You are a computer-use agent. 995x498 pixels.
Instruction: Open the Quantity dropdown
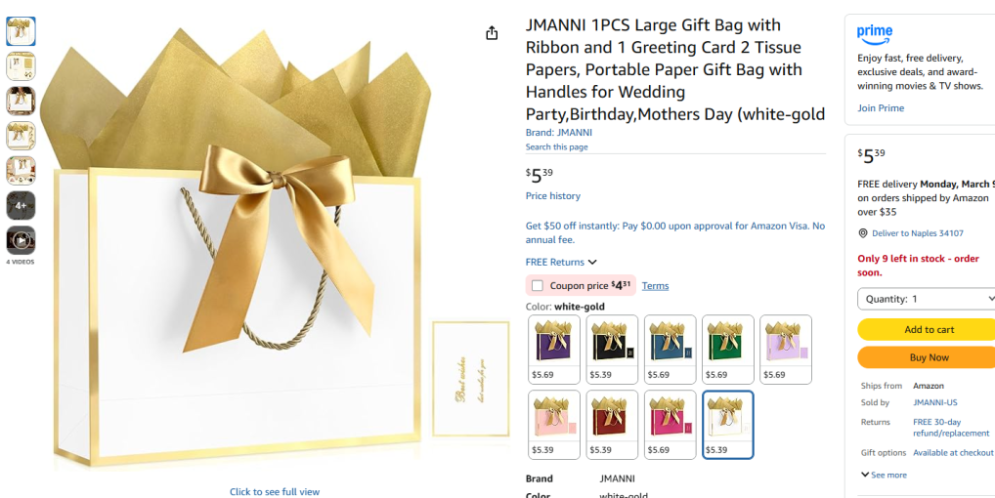926,299
